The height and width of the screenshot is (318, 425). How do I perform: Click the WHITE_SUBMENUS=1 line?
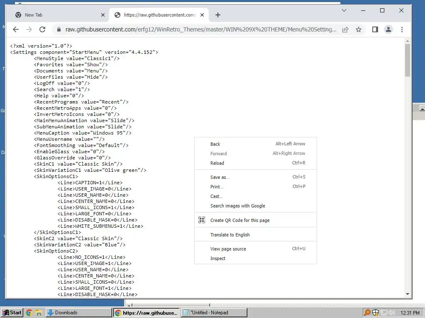(x=100, y=226)
